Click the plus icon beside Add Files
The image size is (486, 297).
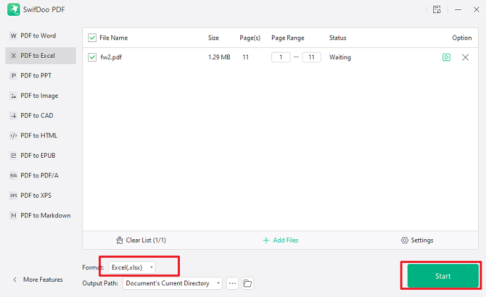tap(266, 240)
